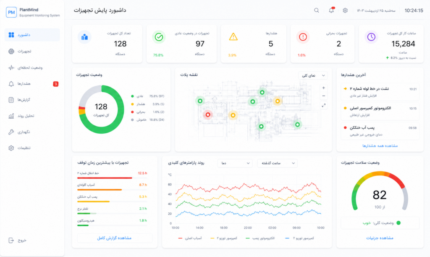Image resolution: width=430 pixels, height=257 pixels.
Task: Open the search icon in header
Action: pyautogui.click(x=317, y=11)
